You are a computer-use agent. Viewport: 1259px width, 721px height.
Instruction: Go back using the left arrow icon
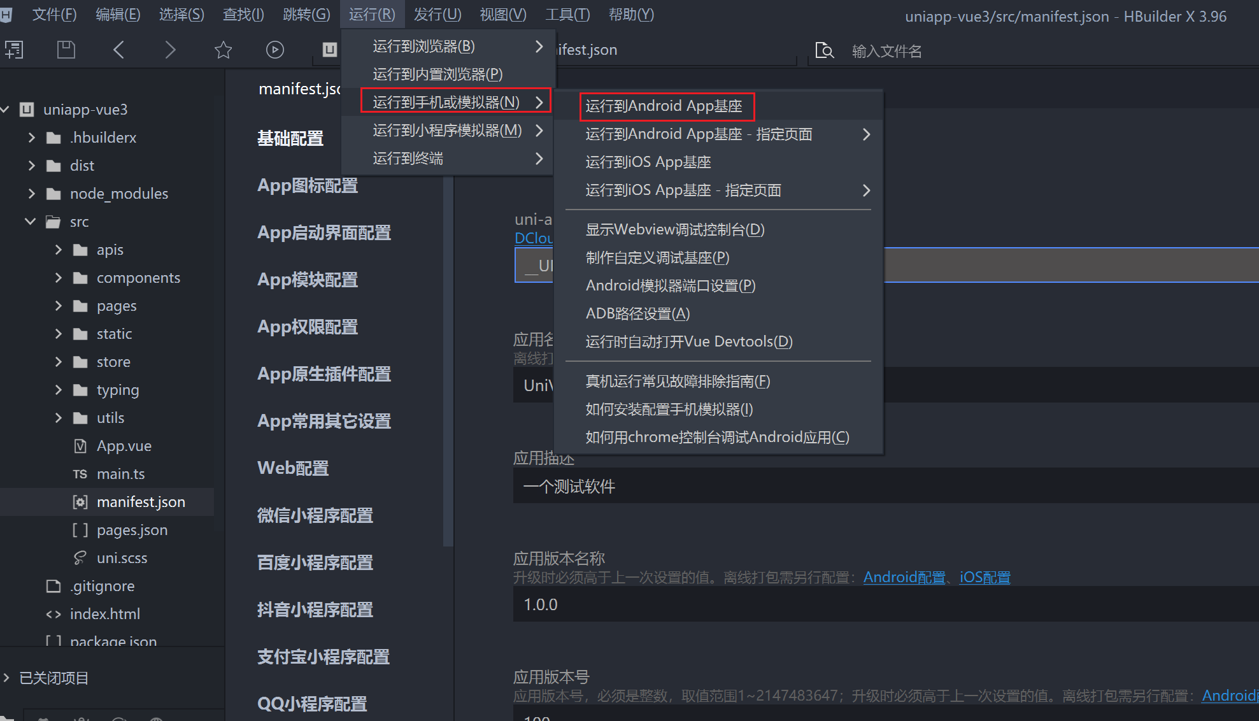pyautogui.click(x=118, y=50)
